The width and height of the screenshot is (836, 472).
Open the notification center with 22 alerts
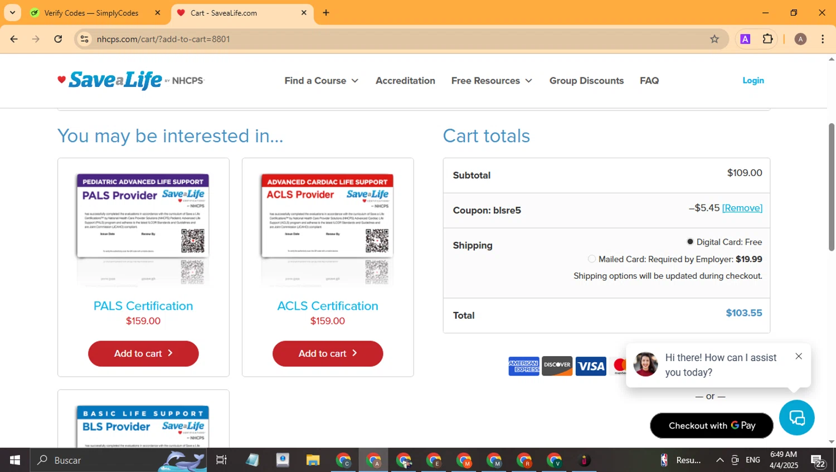point(818,461)
